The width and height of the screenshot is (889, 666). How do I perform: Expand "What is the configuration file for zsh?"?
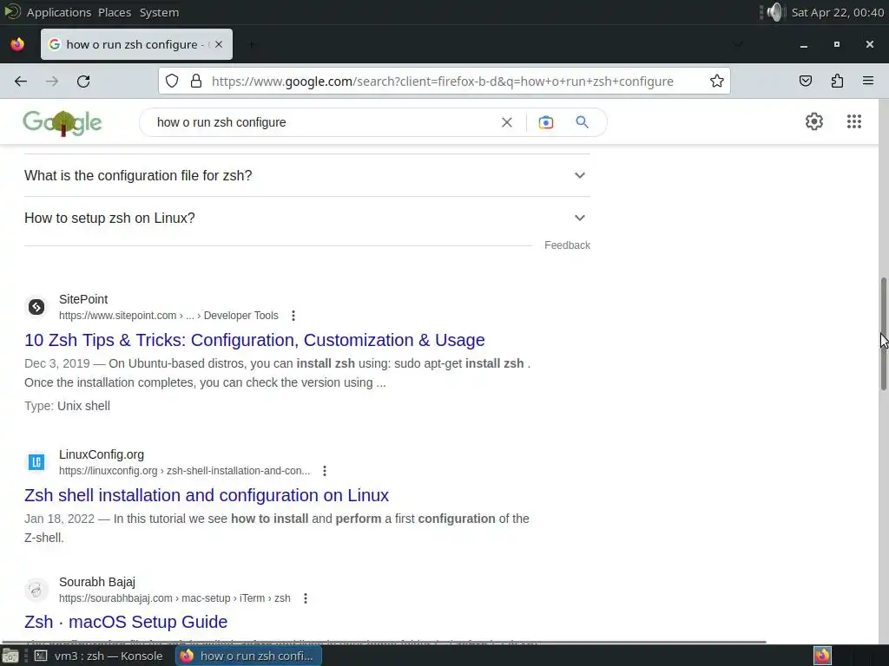[307, 175]
